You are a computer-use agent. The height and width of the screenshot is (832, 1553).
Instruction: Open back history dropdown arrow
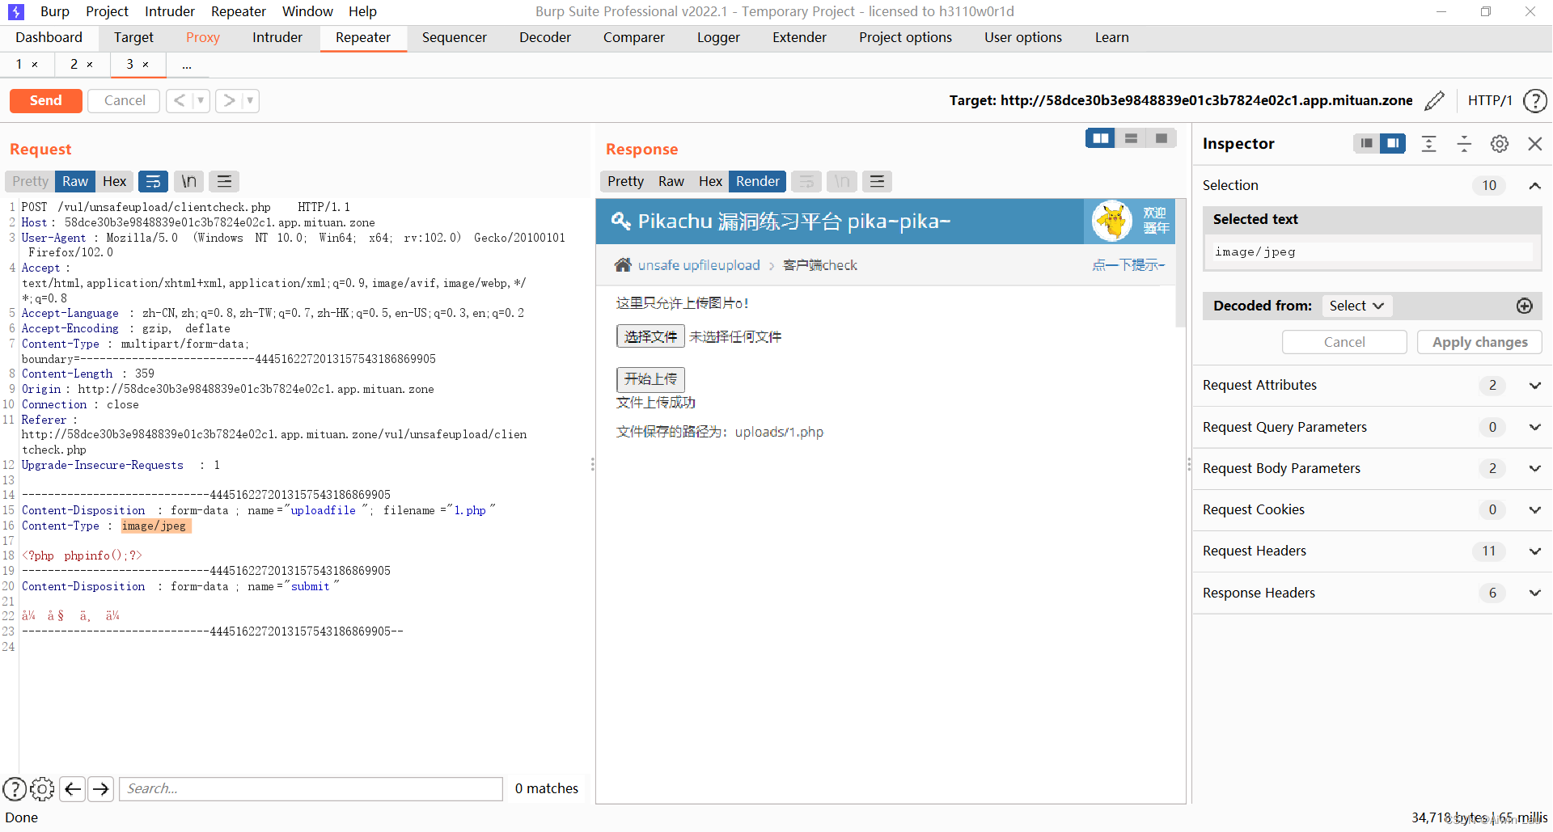[x=201, y=100]
